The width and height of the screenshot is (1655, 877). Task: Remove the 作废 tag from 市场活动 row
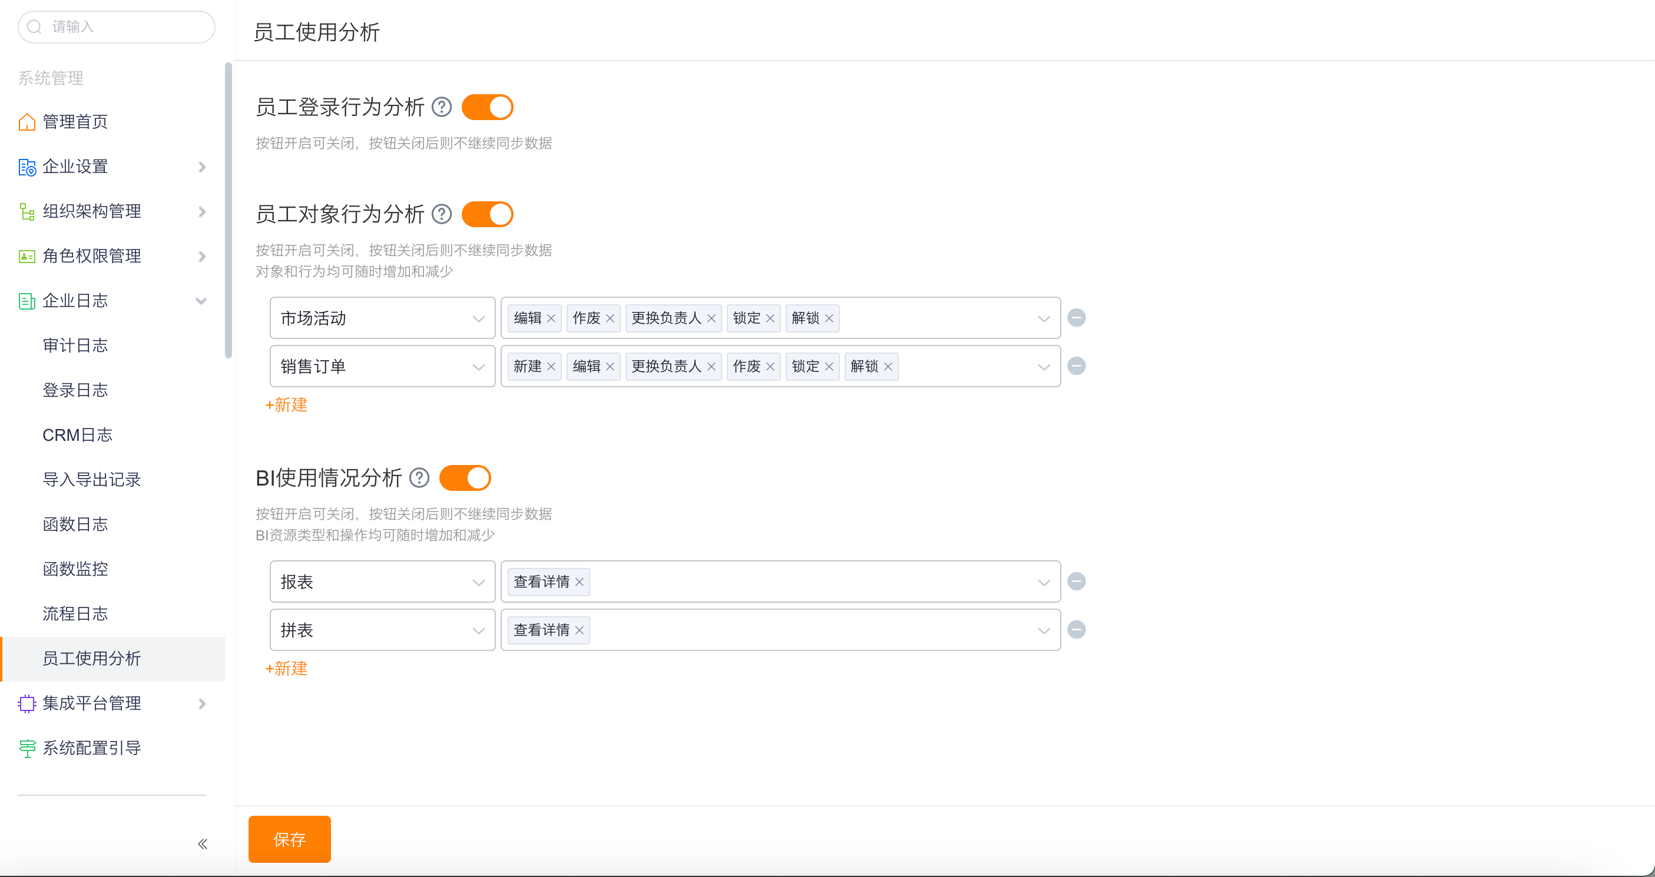611,317
